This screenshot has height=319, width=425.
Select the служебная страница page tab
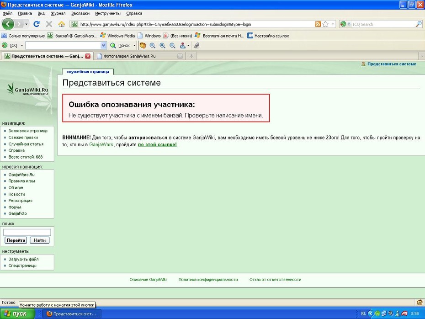tap(88, 72)
